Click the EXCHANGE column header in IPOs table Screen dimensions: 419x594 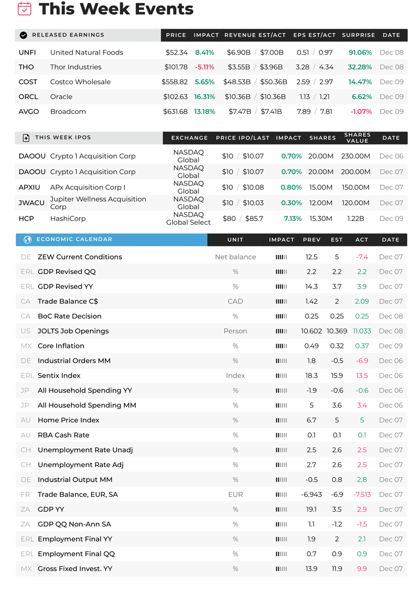(x=189, y=138)
